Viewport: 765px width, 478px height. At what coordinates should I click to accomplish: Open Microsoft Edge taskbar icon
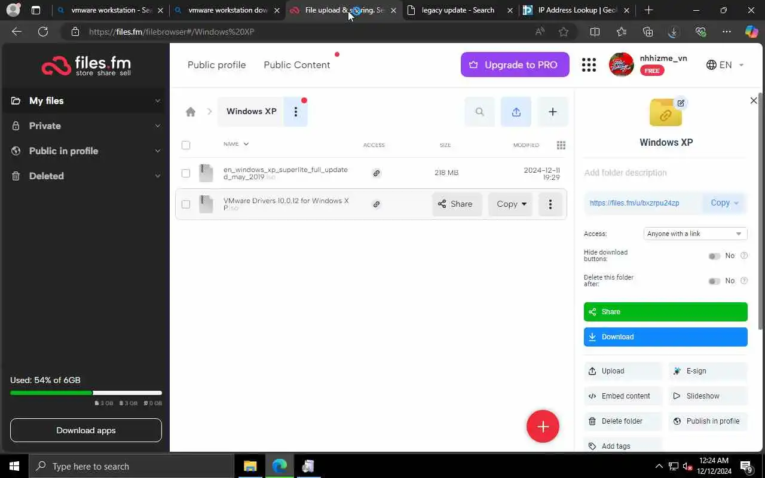(279, 466)
